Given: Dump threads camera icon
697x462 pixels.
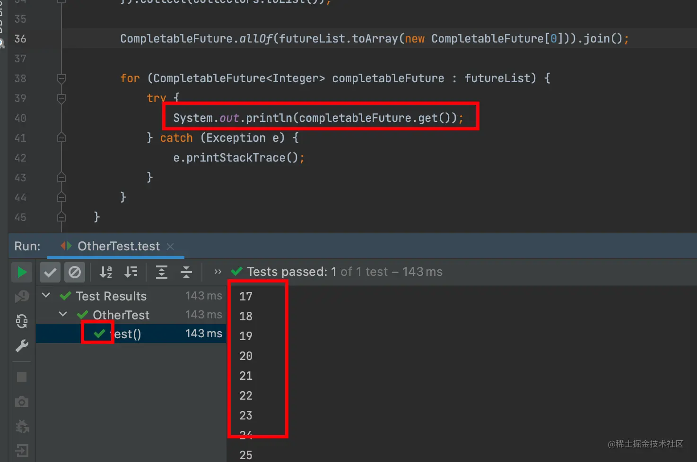Looking at the screenshot, I should pos(22,402).
